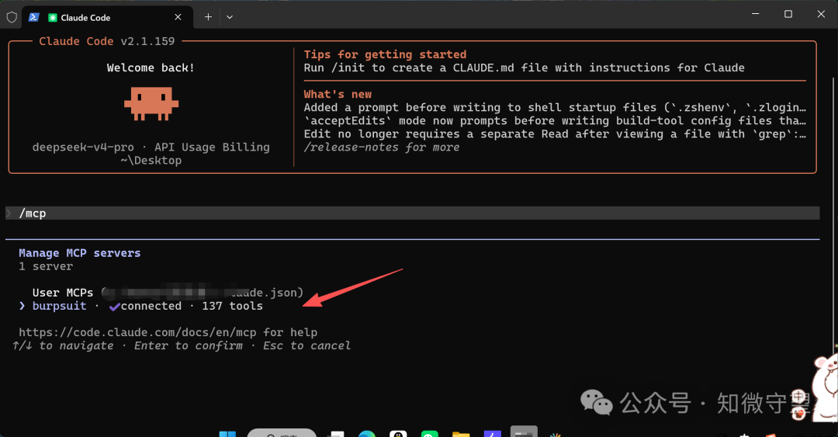Click the '~\Desktop' working directory text
The width and height of the screenshot is (838, 437).
click(151, 161)
